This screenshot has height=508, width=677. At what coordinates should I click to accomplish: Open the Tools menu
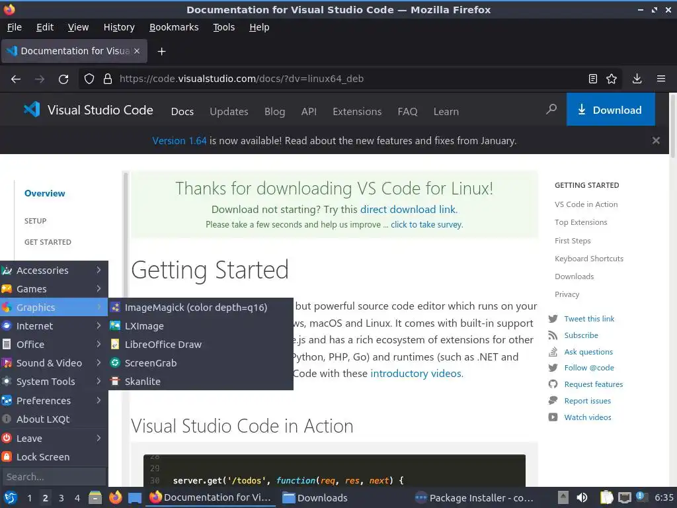[x=223, y=27]
